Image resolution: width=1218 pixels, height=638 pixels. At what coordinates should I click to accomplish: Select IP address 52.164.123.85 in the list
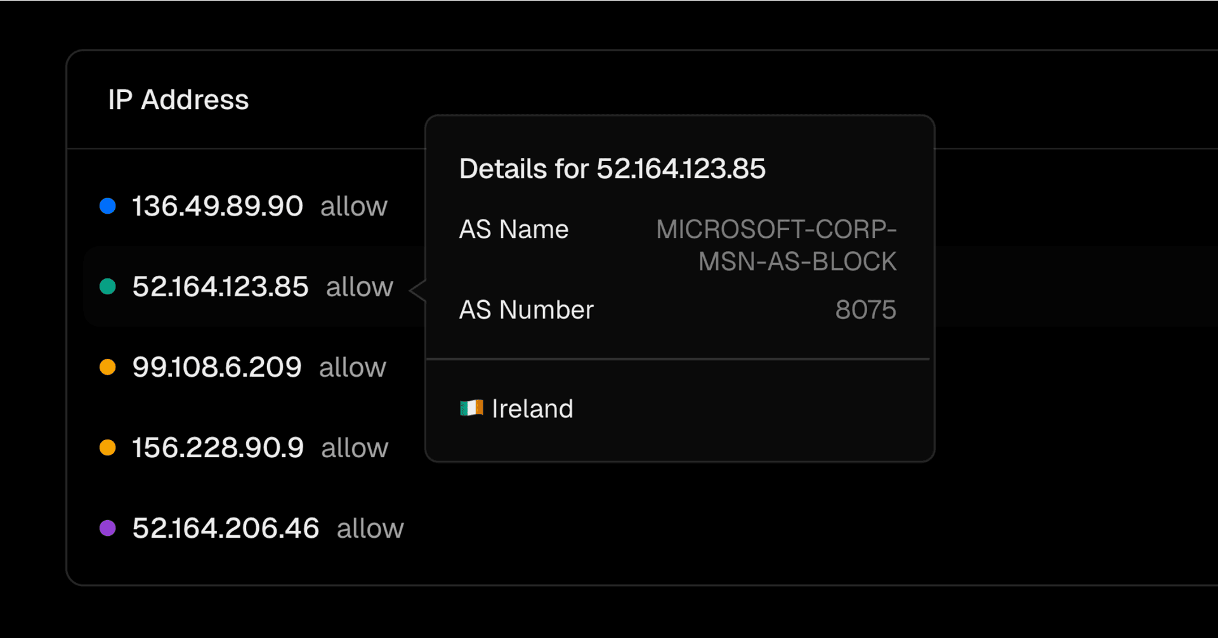(x=220, y=287)
